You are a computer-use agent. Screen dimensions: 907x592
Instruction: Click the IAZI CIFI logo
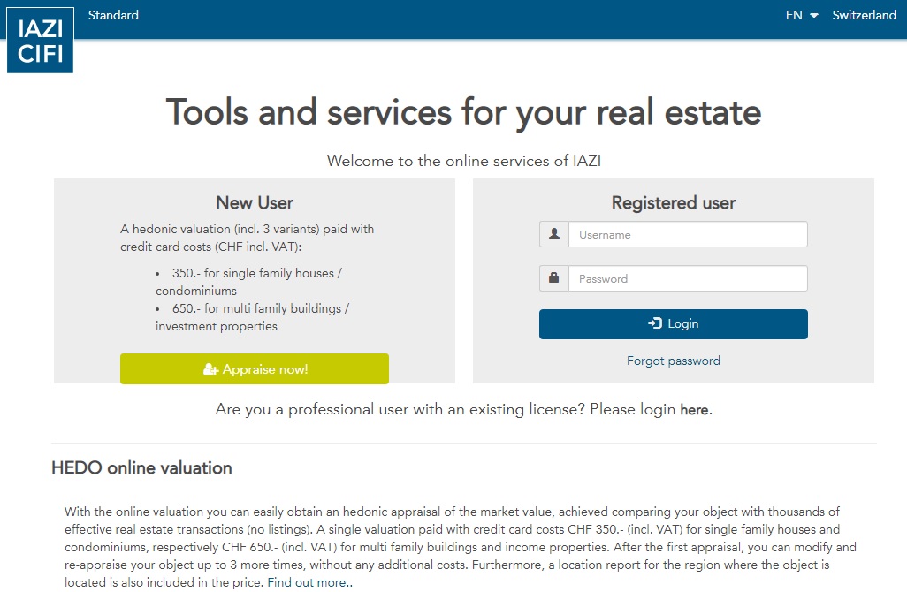[x=40, y=40]
